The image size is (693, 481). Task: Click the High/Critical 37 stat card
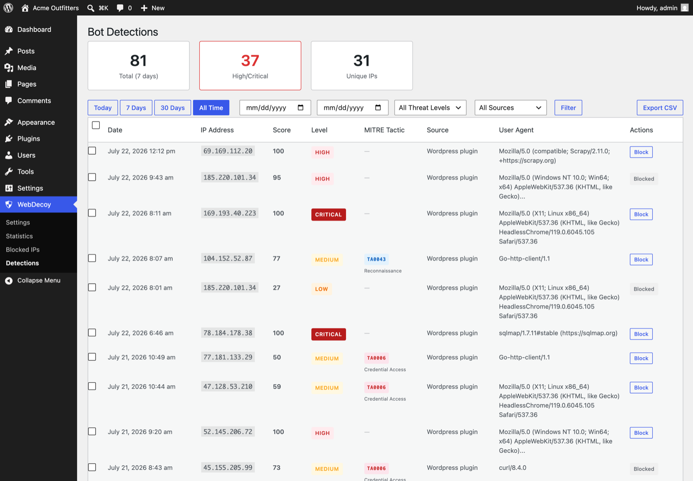pos(250,66)
